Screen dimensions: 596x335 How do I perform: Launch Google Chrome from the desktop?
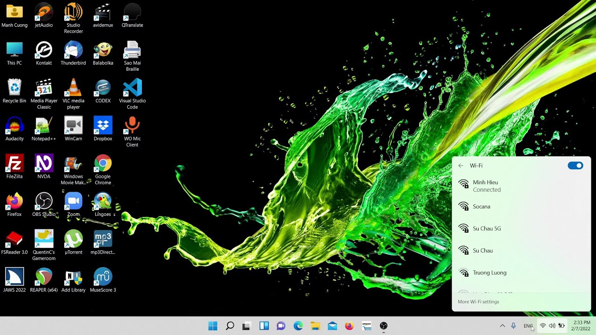click(103, 170)
